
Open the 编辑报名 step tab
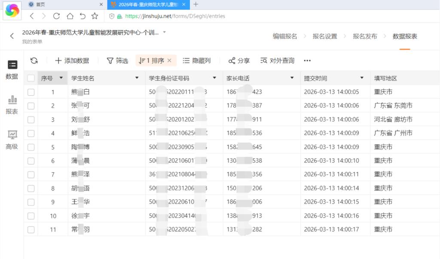click(285, 36)
